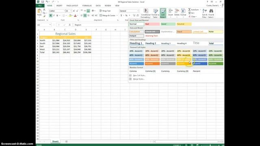Toggle Center horizontal alignment
The height and width of the screenshot is (146, 260).
85,15
